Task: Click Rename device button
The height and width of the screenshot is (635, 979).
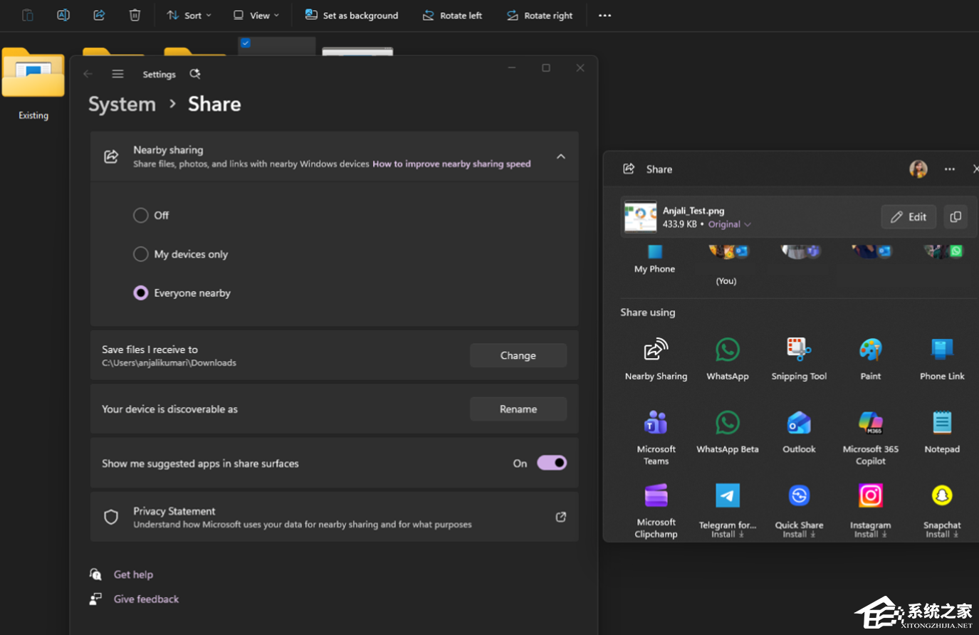Action: pos(518,409)
